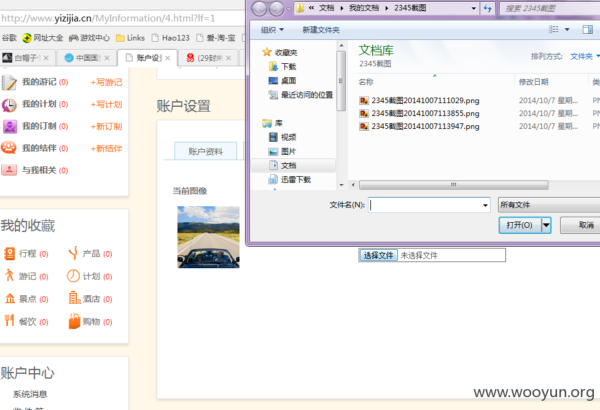This screenshot has height=410, width=600.
Task: Open 购物 shopping bag favorites icon
Action: coord(75,322)
